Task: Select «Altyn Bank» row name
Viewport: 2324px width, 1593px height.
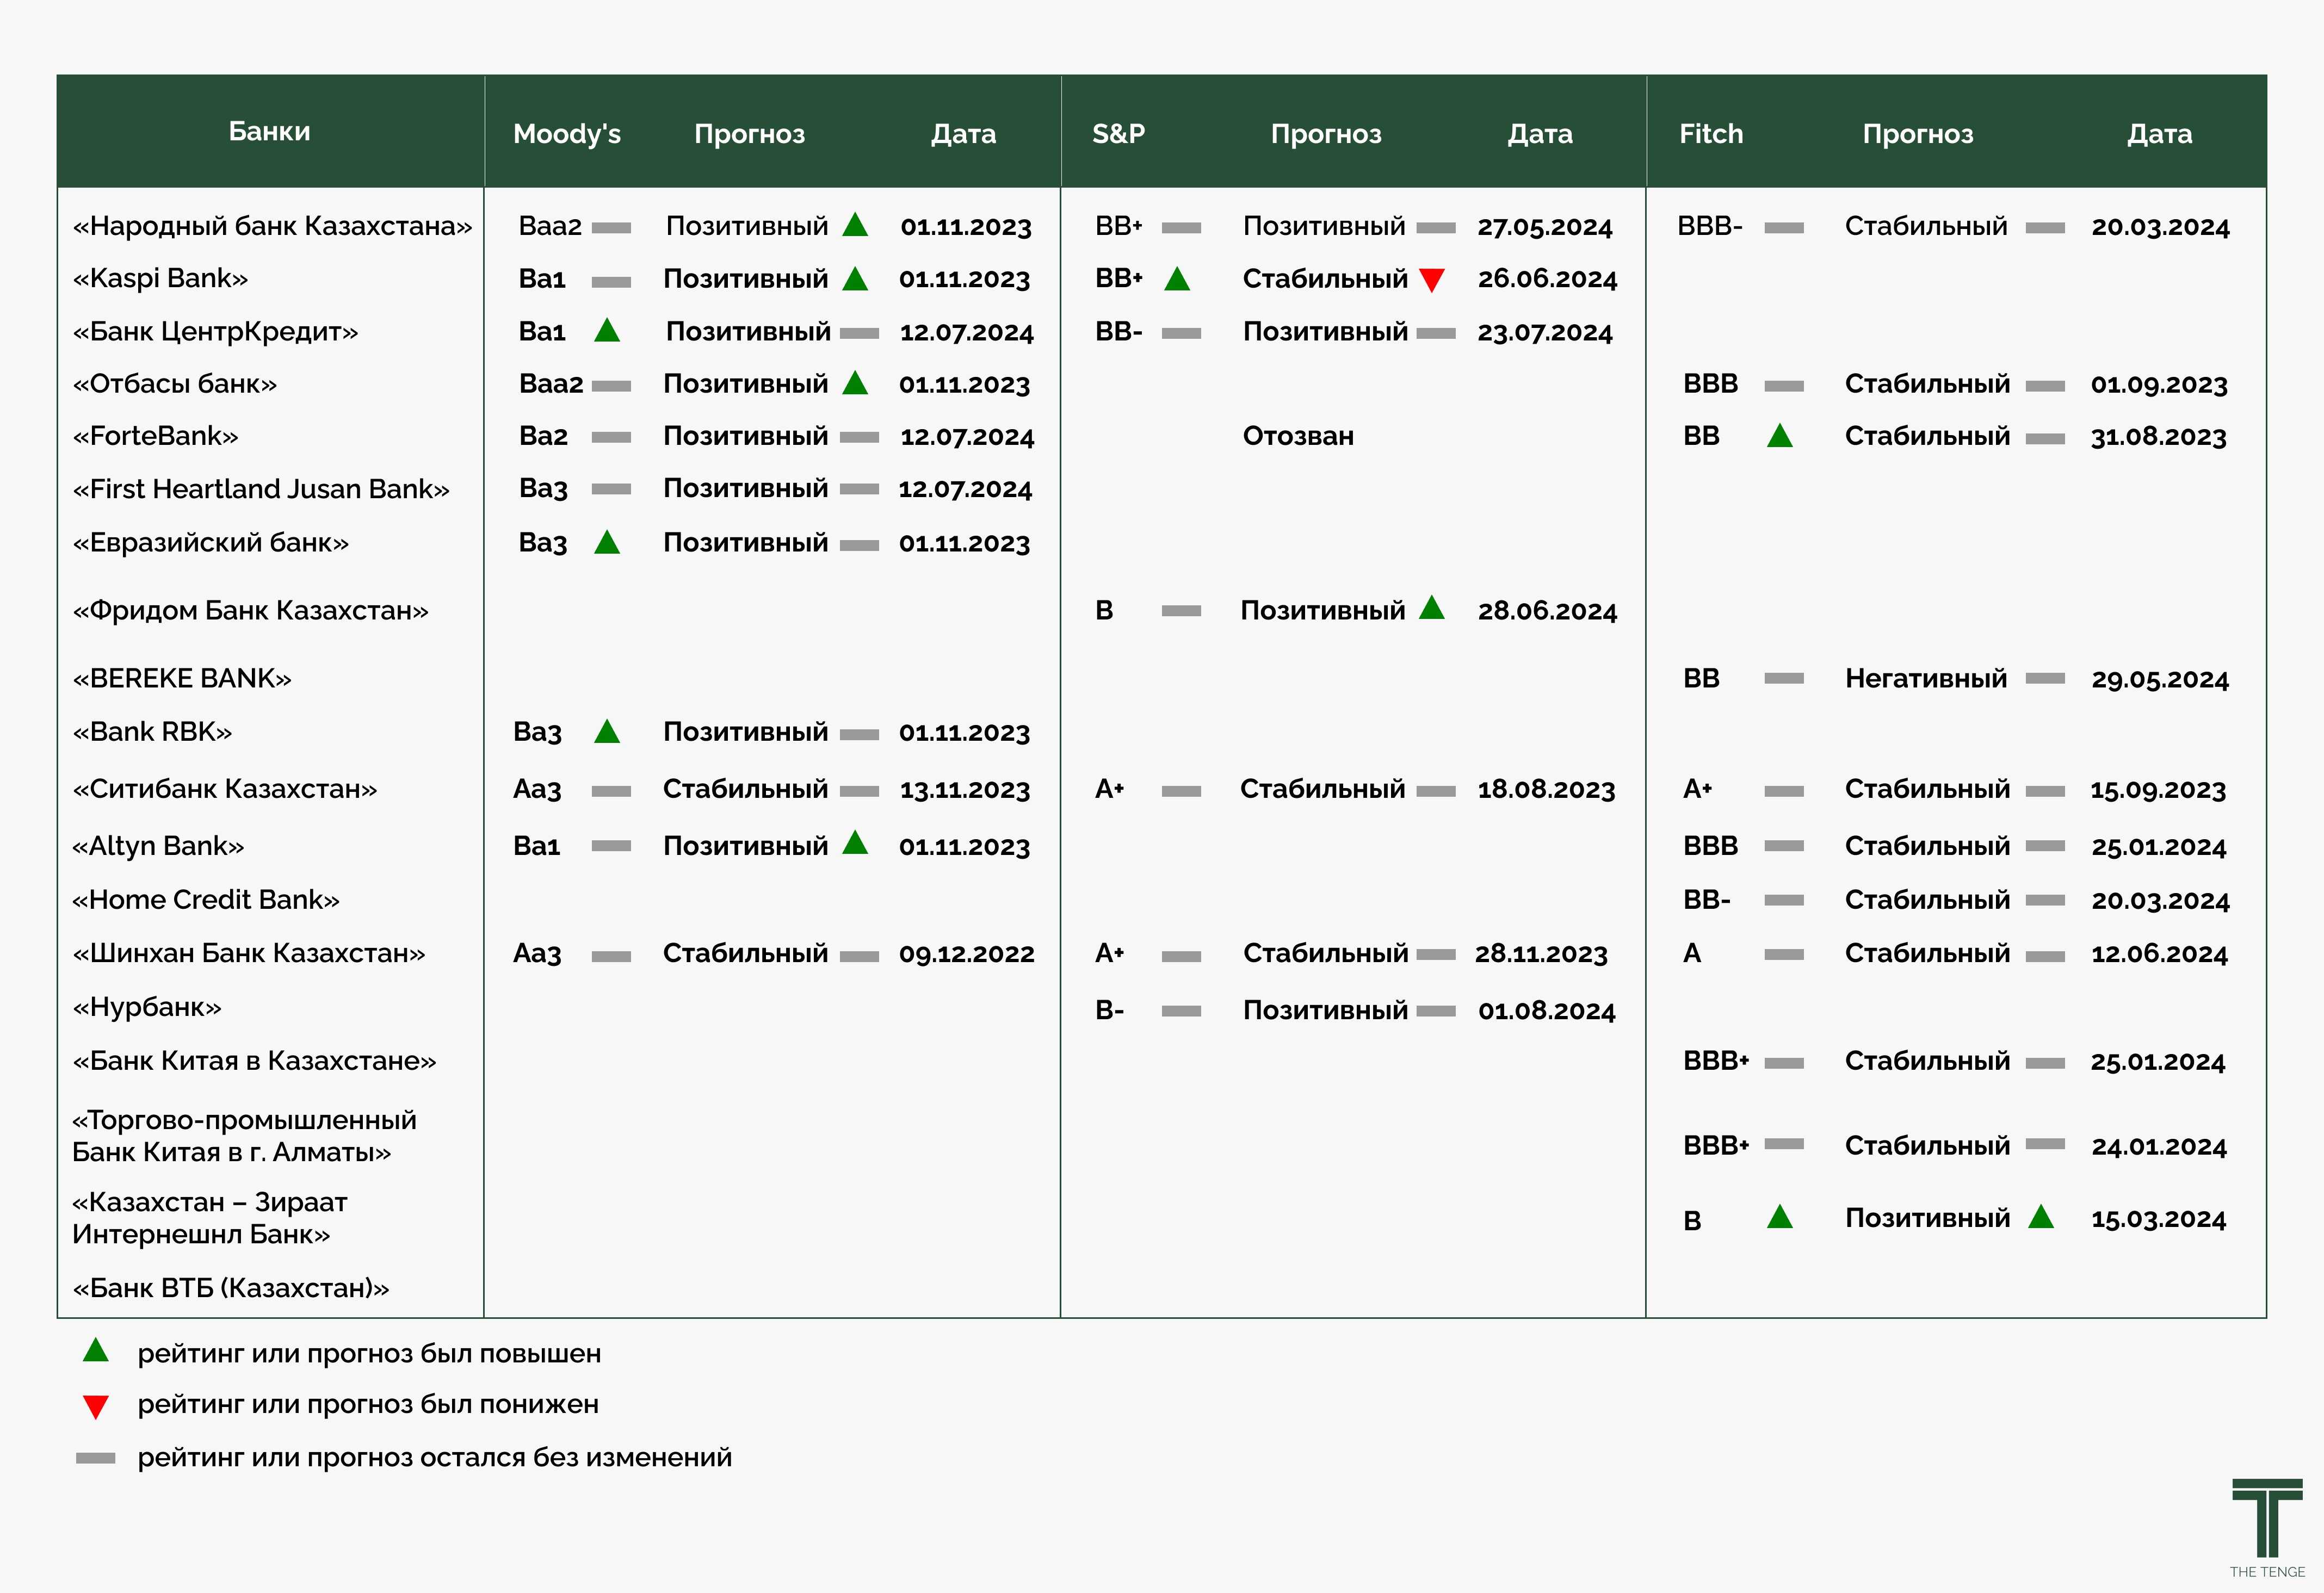Action: 158,847
